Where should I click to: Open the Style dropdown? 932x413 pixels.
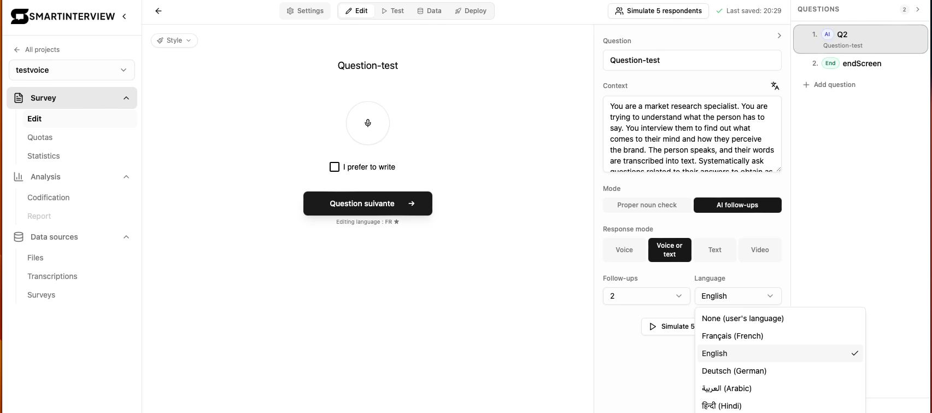pos(174,40)
